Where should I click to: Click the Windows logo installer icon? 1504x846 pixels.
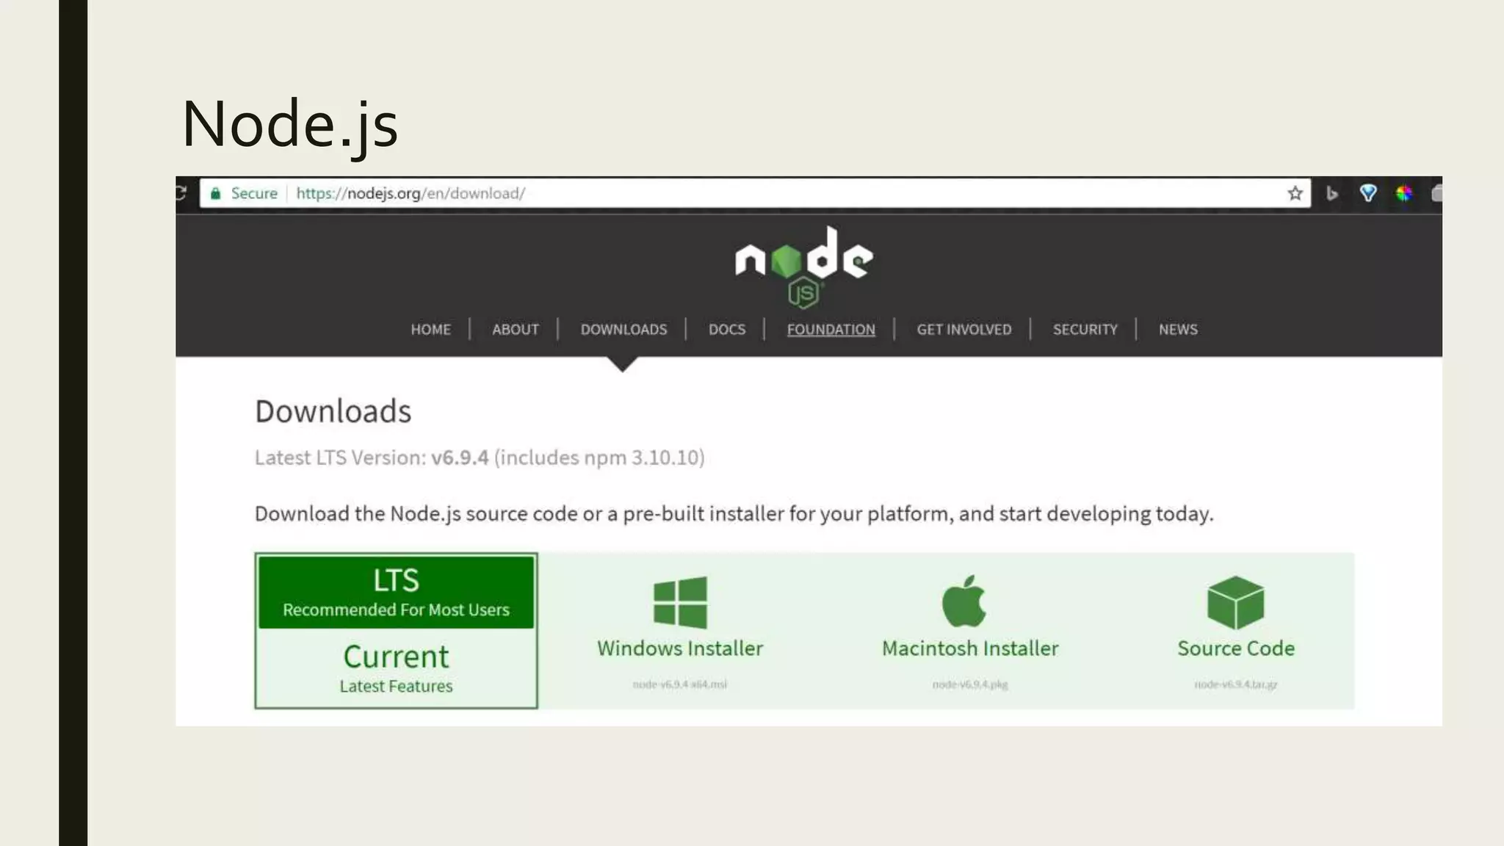pyautogui.click(x=680, y=602)
